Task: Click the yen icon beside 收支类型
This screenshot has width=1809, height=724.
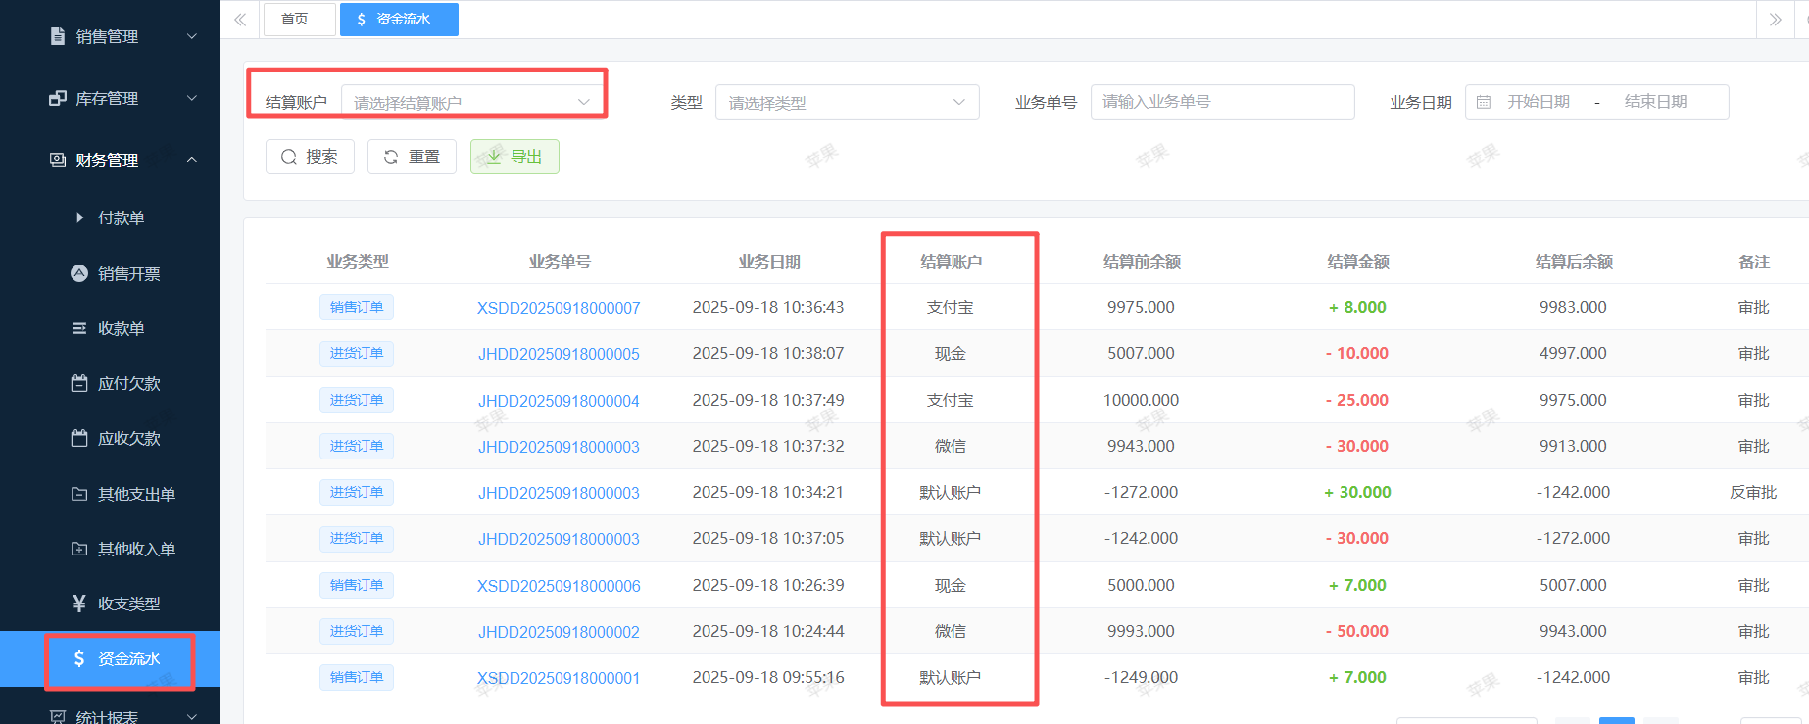Action: point(79,603)
